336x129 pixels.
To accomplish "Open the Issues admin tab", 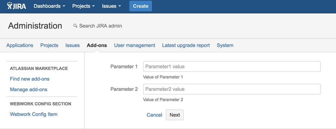I will coord(72,46).
